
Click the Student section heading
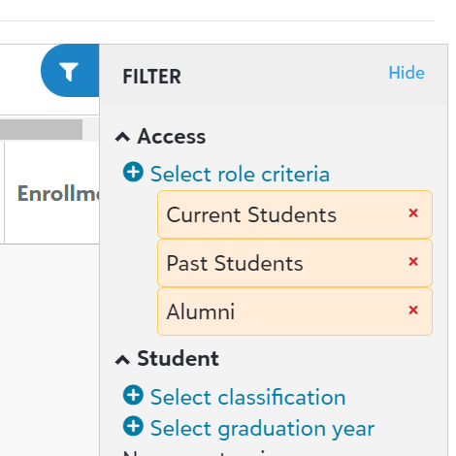[178, 358]
